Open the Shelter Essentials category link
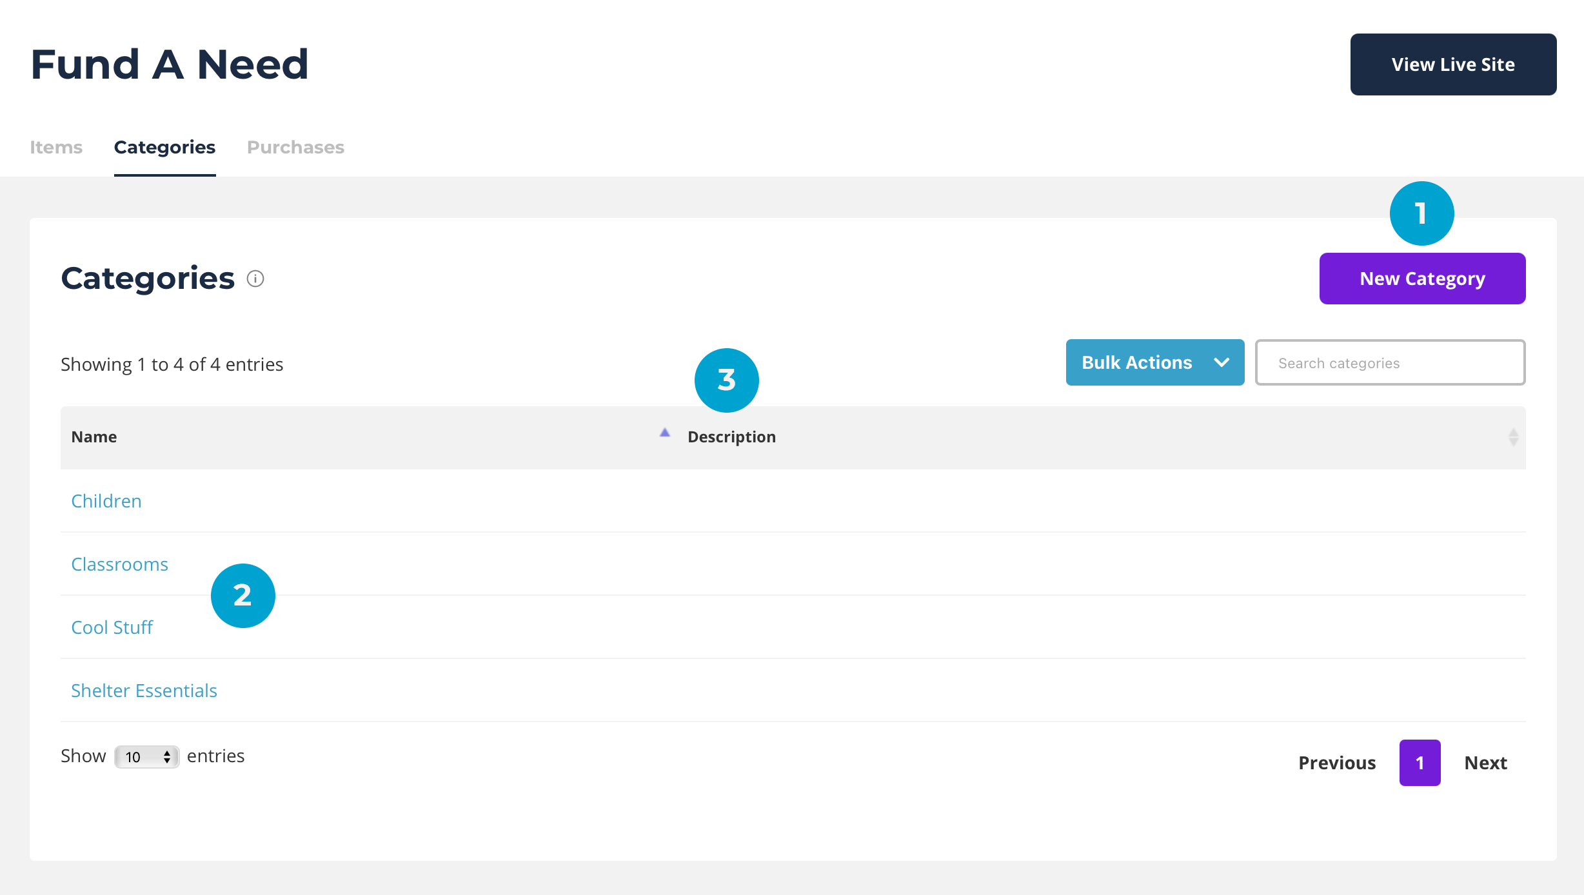Image resolution: width=1584 pixels, height=895 pixels. pyautogui.click(x=144, y=691)
